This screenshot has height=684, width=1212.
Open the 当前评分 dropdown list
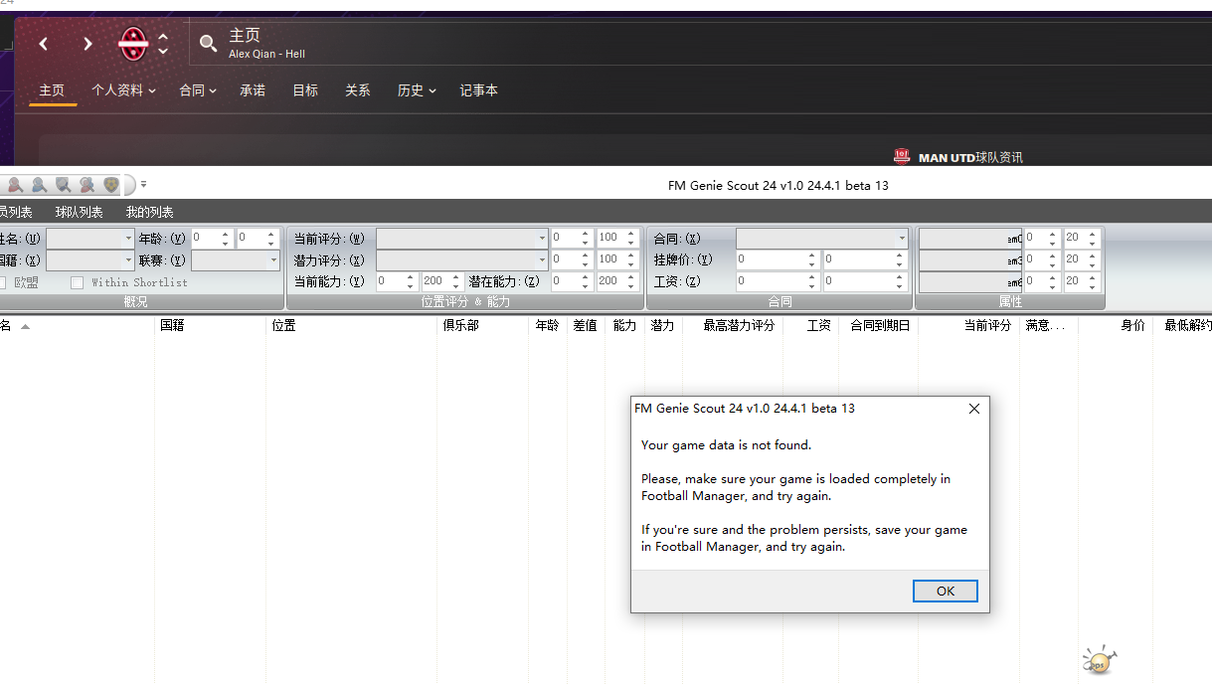tap(542, 239)
